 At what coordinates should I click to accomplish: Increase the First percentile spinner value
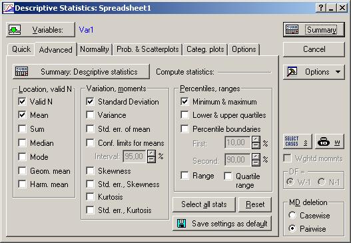(x=256, y=139)
